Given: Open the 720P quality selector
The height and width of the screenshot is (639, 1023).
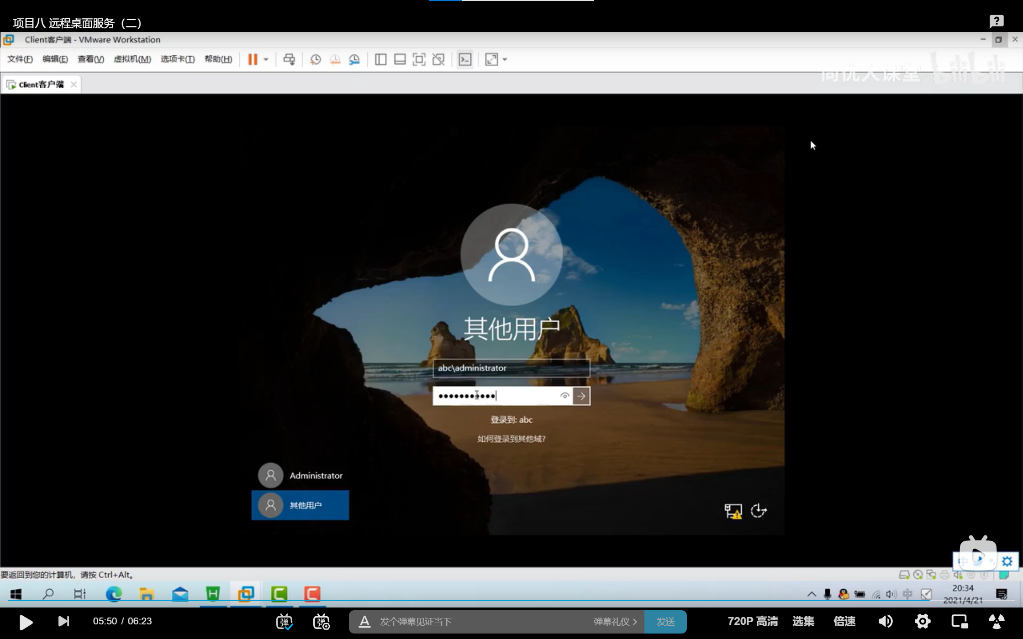Looking at the screenshot, I should [x=752, y=621].
